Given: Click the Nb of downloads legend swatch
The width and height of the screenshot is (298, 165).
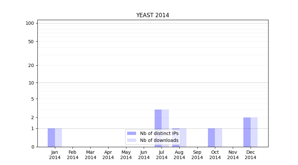Looking at the screenshot, I should pyautogui.click(x=131, y=140).
